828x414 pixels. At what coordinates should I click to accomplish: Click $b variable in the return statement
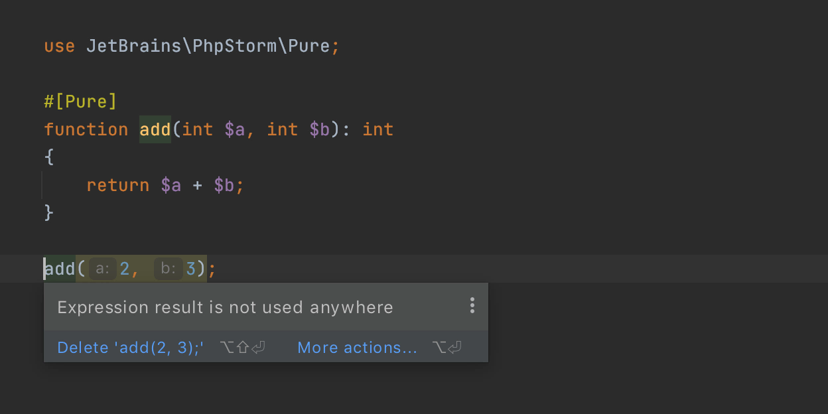point(224,185)
